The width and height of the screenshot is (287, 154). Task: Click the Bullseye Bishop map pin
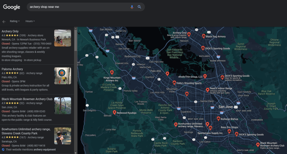coord(218,118)
